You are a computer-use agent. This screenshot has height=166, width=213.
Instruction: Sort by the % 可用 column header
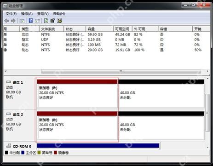pyautogui.click(x=145, y=29)
